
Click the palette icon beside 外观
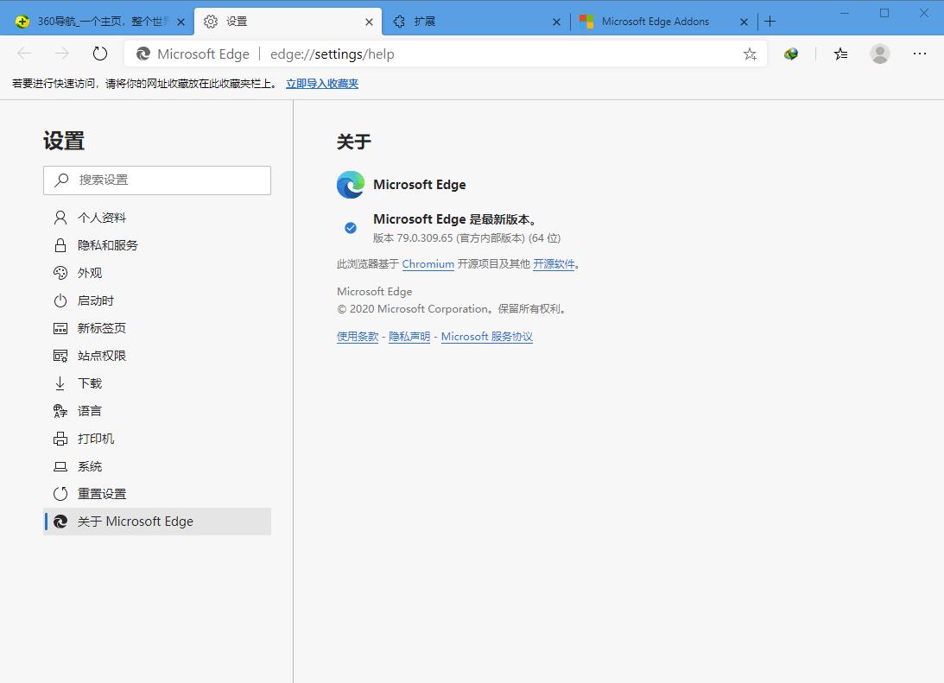click(60, 273)
